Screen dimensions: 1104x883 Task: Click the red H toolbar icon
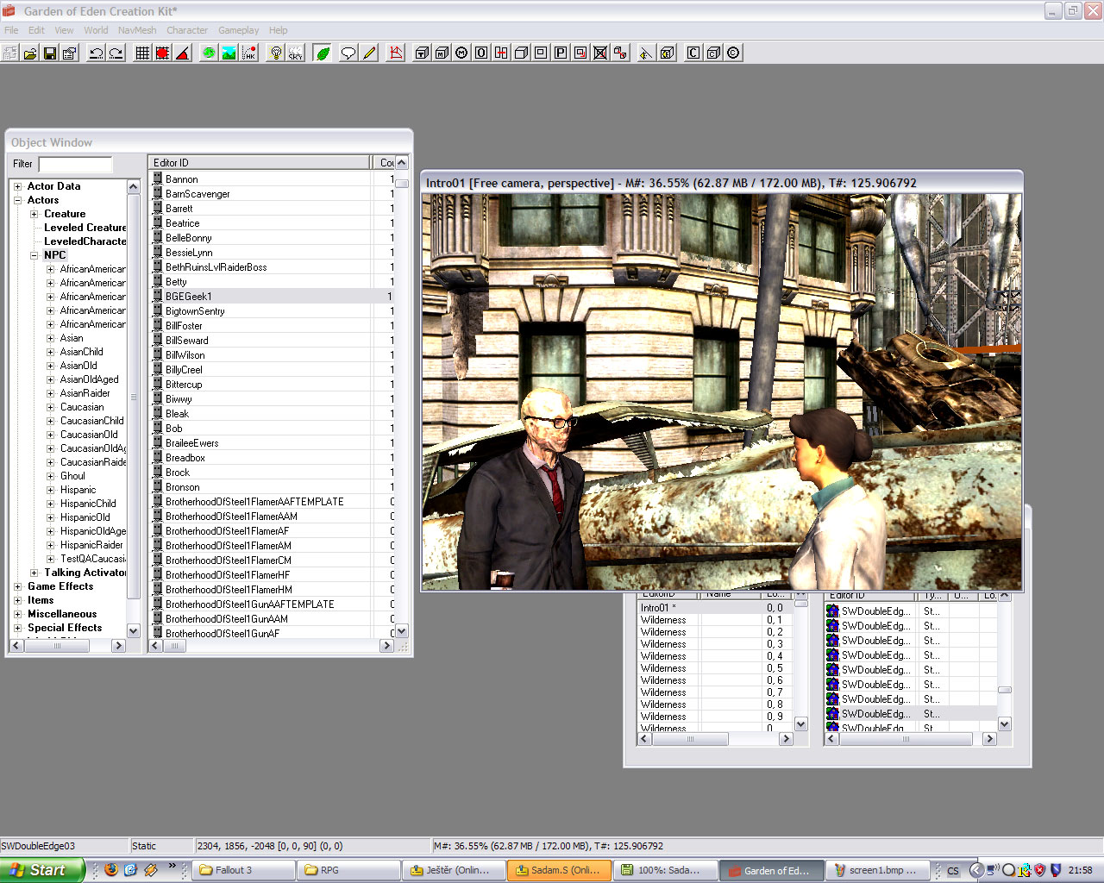pos(501,53)
